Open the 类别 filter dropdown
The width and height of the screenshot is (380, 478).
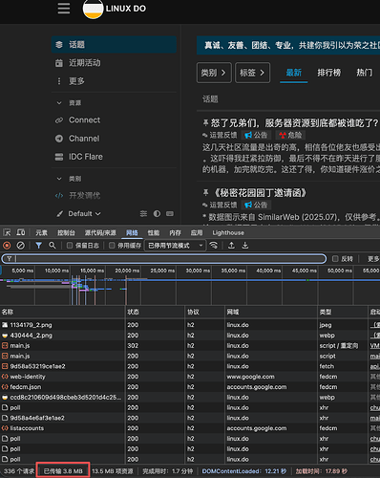tap(214, 73)
